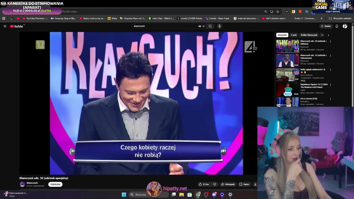Click the magnifier search button beside the search box
Screen dimensions: 354x199
[x=210, y=26]
